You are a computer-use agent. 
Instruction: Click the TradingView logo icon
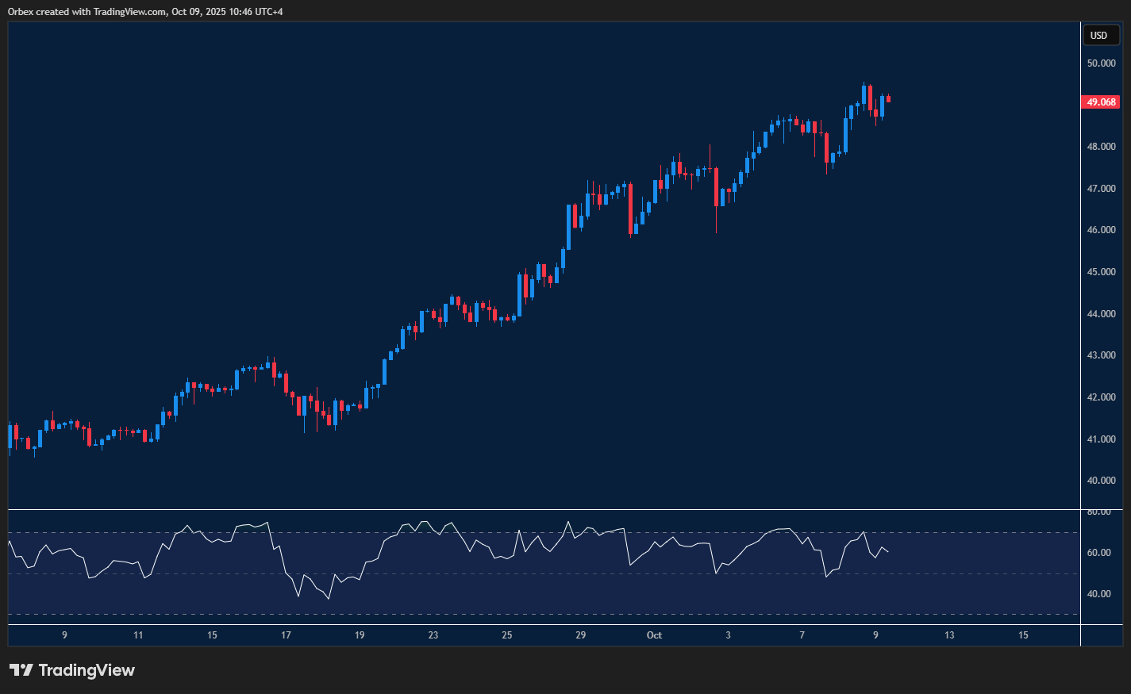(x=21, y=670)
